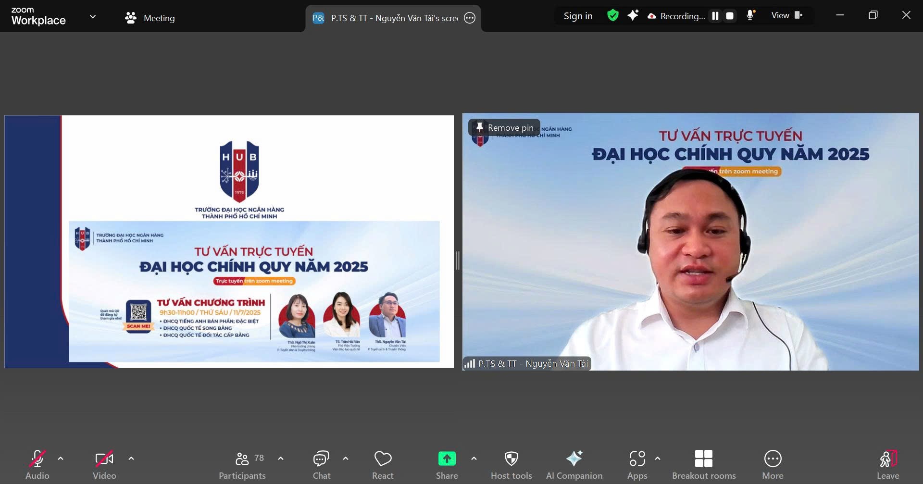Open the Zoom Workplace dropdown chevron
923x484 pixels.
[x=93, y=16]
